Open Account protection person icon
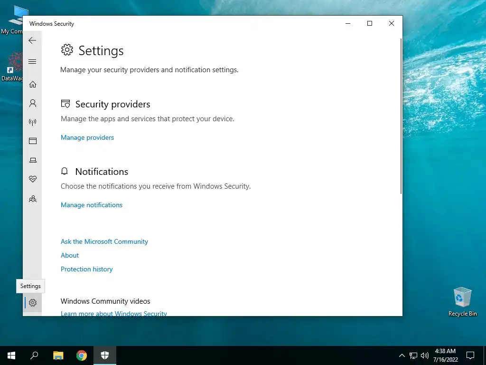486x365 pixels. click(33, 103)
